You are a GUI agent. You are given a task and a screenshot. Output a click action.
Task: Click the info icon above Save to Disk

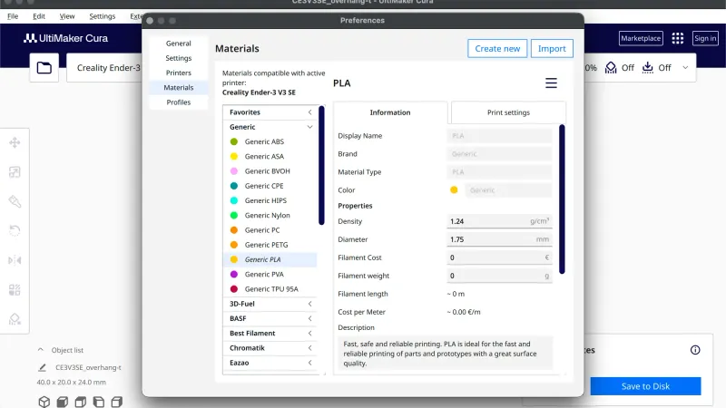tap(695, 350)
